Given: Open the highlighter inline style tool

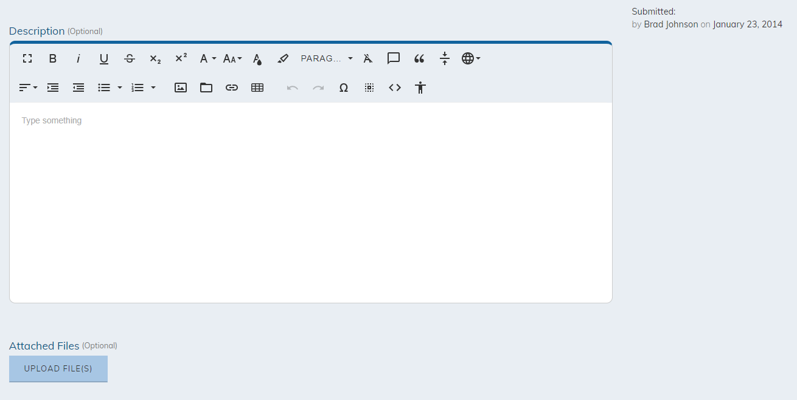Looking at the screenshot, I should click(283, 58).
